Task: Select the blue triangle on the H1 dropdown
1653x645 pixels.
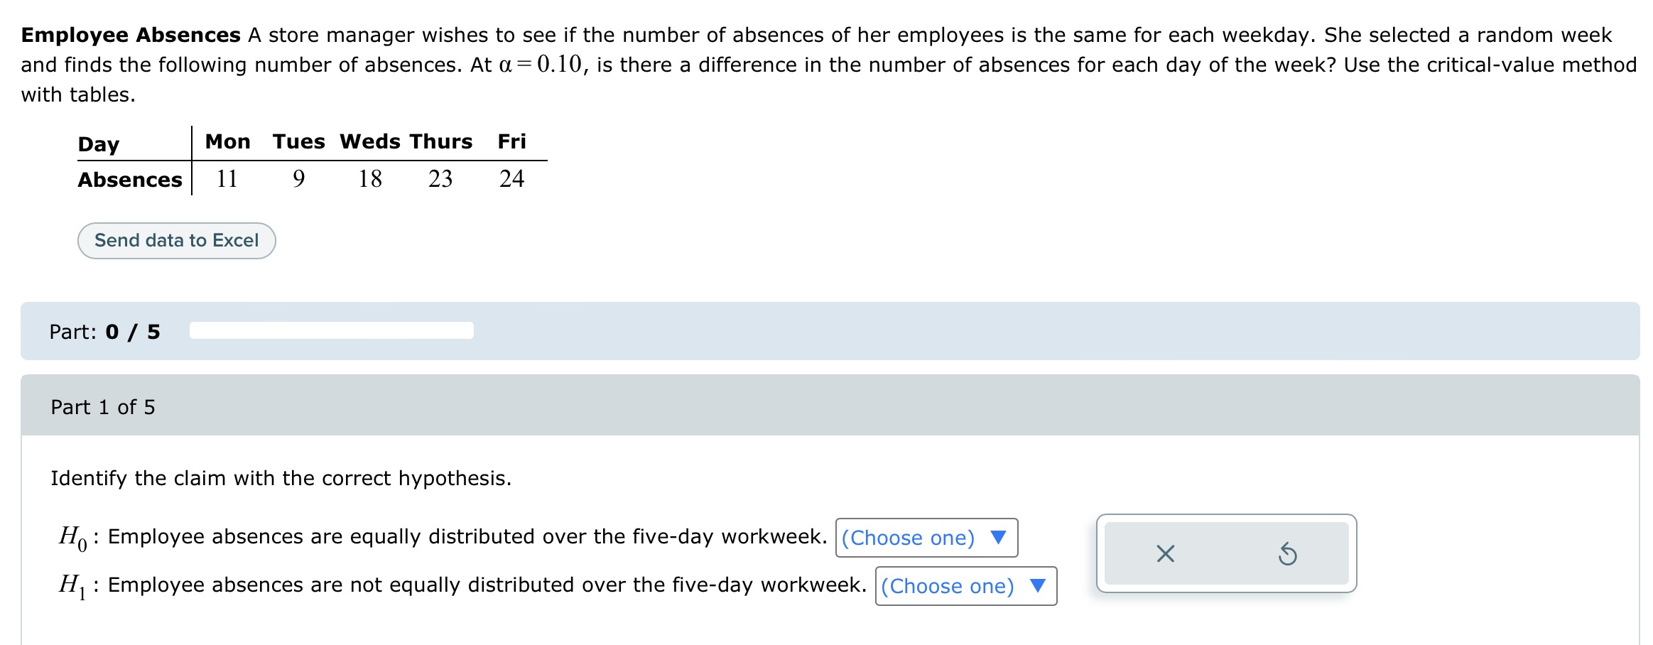Action: pos(1039,586)
